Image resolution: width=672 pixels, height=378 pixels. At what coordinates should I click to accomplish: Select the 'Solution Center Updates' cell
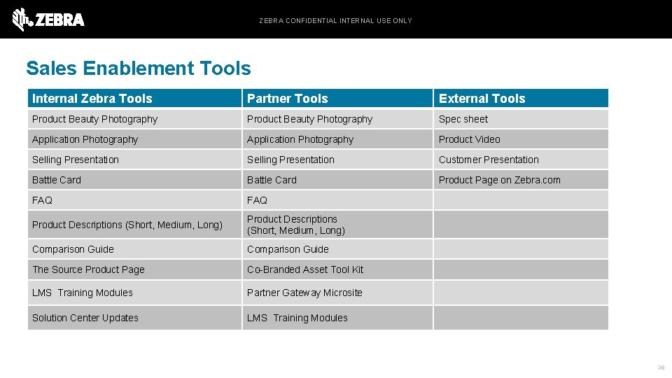click(x=134, y=318)
